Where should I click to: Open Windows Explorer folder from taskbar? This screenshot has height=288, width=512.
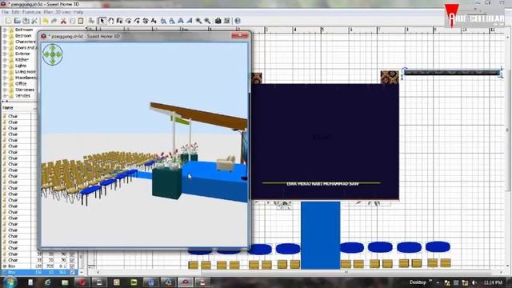(65, 282)
